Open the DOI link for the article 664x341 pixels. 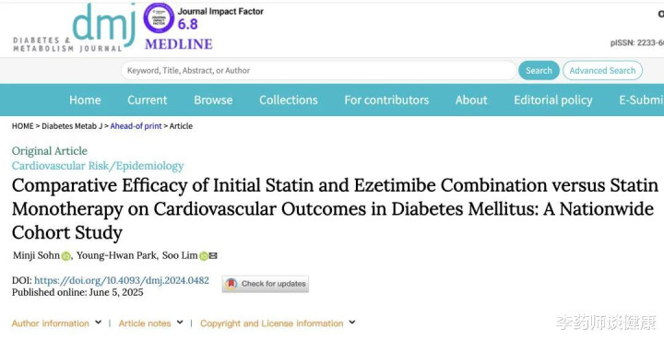coord(122,280)
